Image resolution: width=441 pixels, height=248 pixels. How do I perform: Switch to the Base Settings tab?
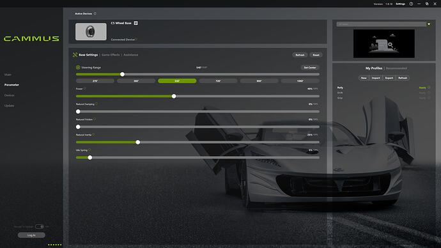88,55
